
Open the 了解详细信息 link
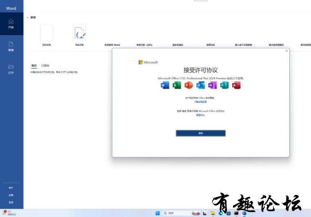click(x=200, y=102)
